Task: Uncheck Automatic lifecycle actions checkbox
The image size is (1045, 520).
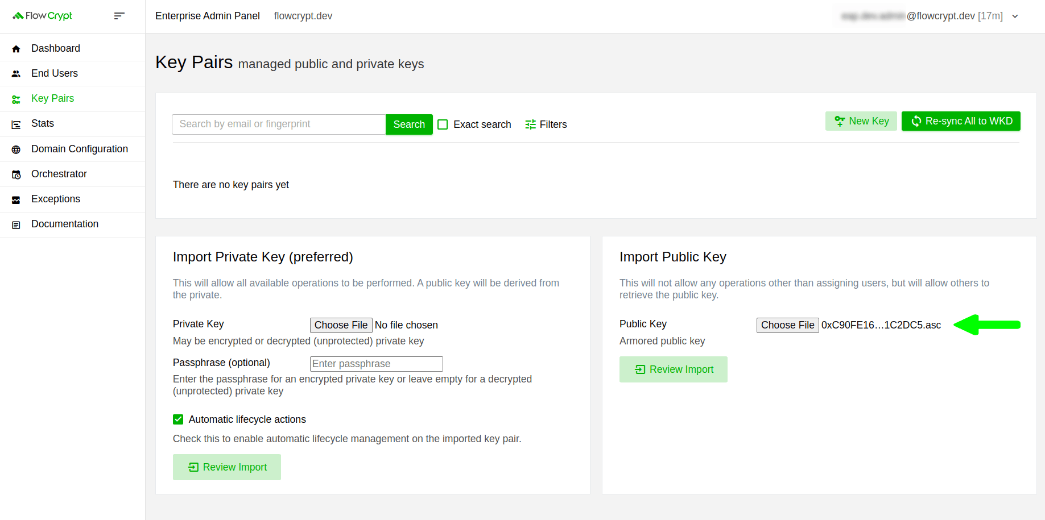Action: [178, 419]
